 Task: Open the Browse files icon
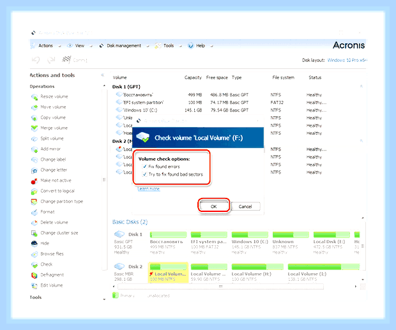click(x=34, y=254)
